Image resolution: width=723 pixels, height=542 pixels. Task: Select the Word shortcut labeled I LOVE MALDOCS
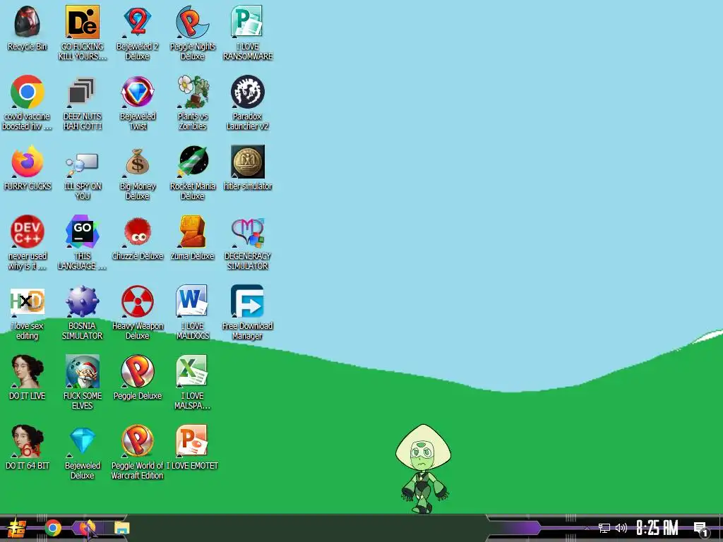click(192, 301)
